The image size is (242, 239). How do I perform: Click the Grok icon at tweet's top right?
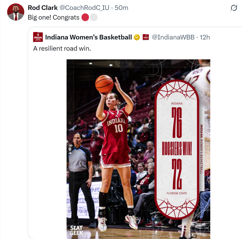point(234,8)
